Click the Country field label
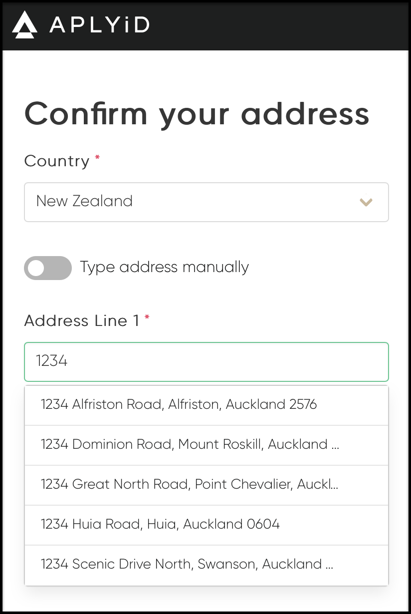This screenshot has height=614, width=411. (x=57, y=161)
